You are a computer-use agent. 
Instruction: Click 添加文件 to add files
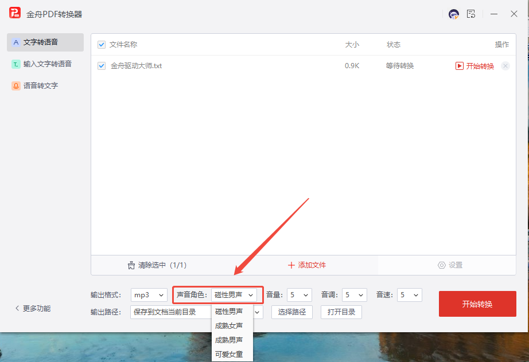tap(307, 265)
